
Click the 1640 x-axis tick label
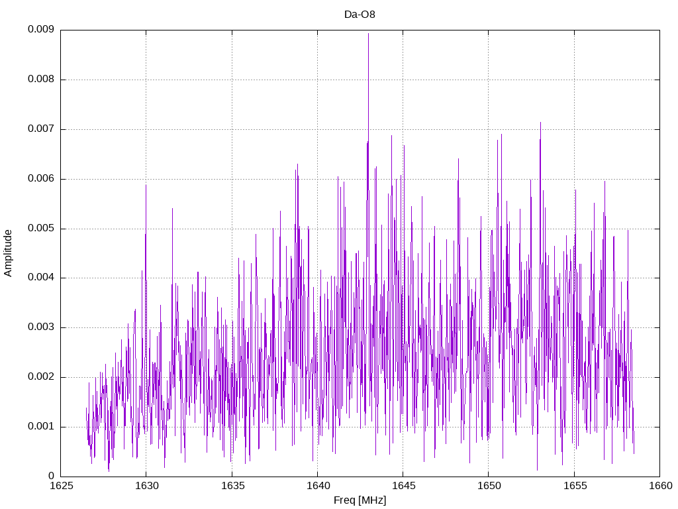[x=317, y=486]
